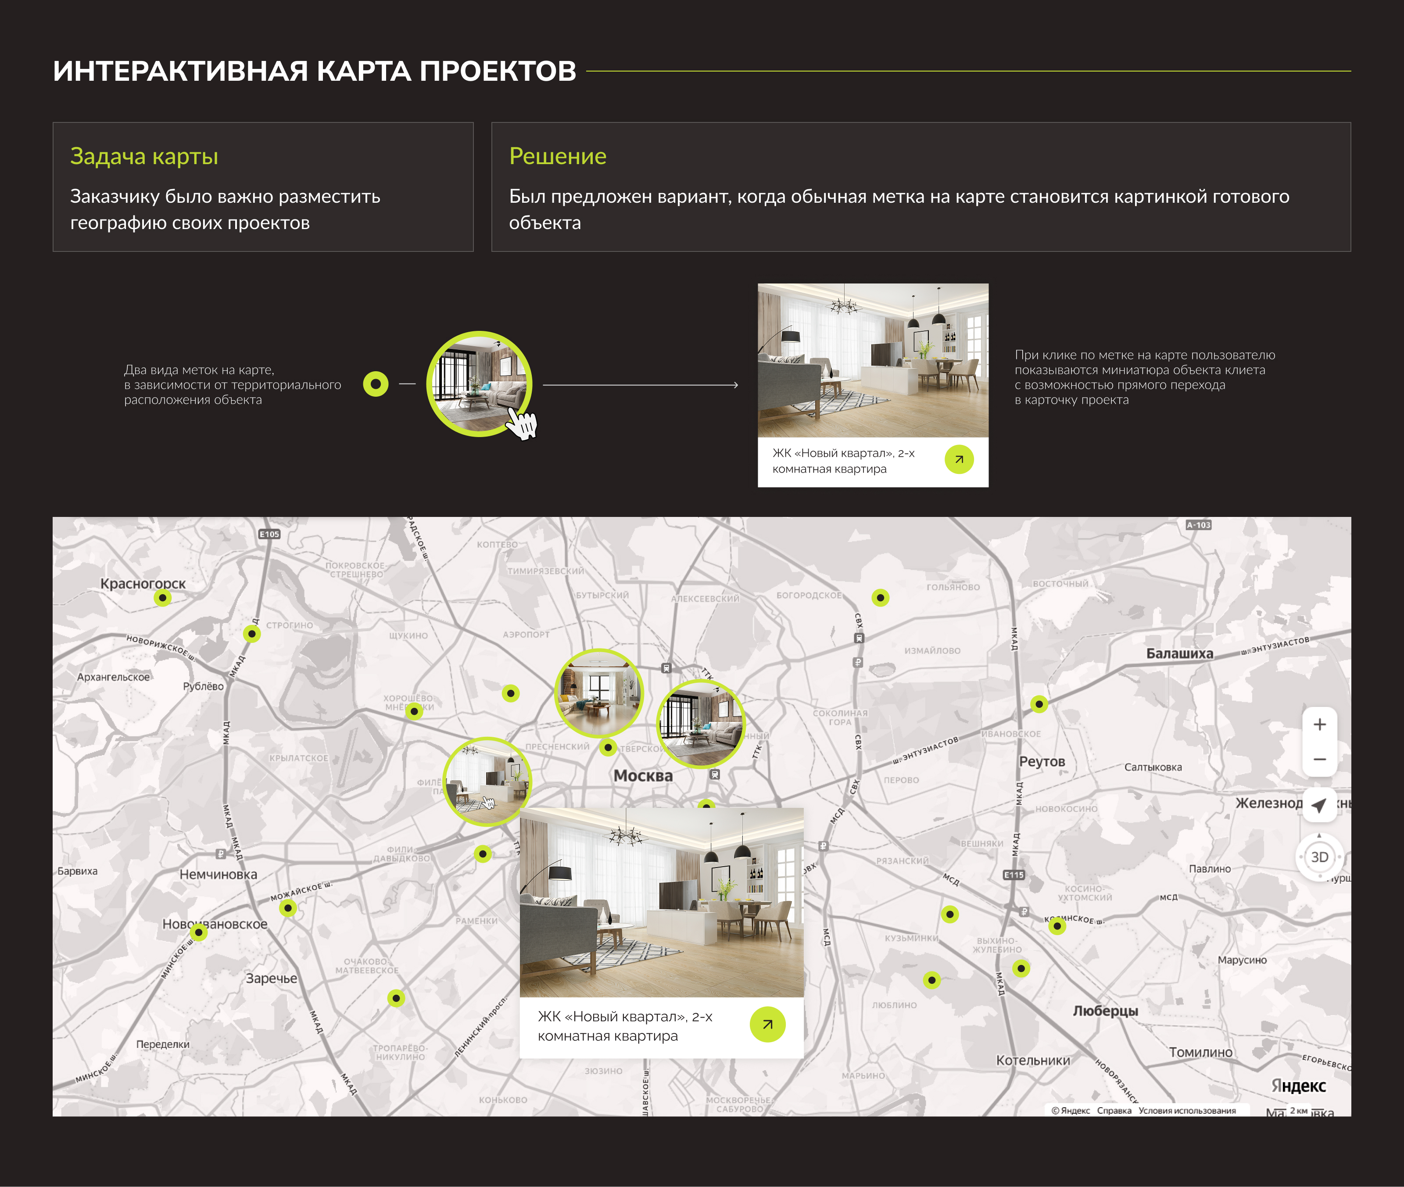Click the E115 road badge
The height and width of the screenshot is (1187, 1404).
pos(1014,875)
